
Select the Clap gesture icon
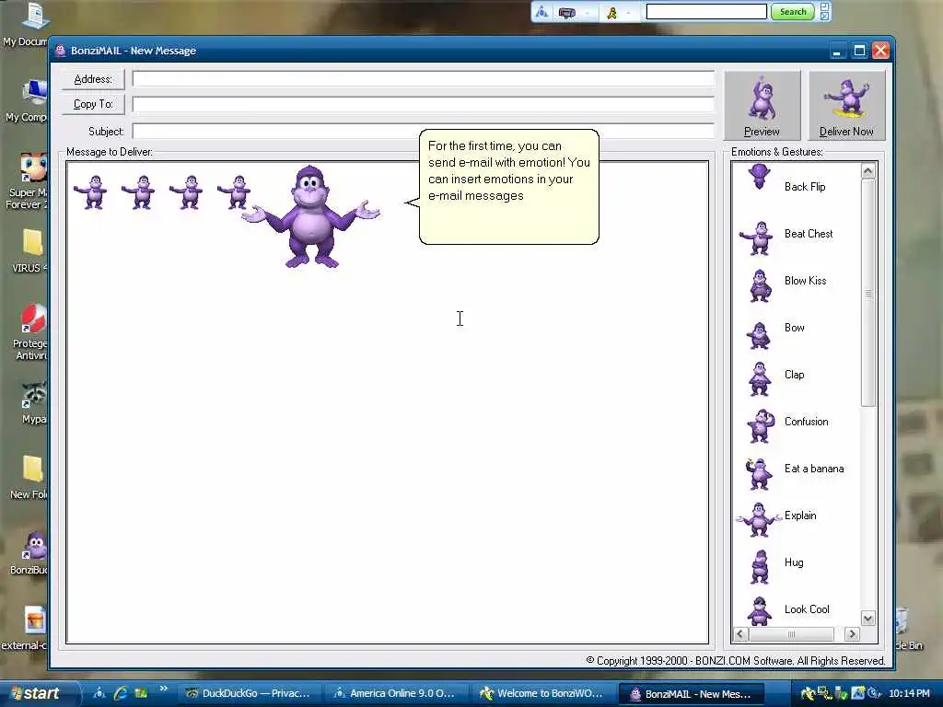coord(760,378)
